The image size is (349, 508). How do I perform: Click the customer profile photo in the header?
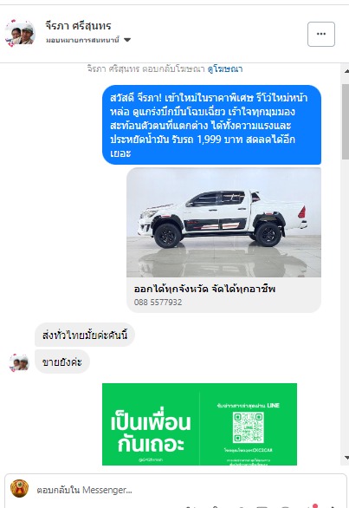[20, 33]
